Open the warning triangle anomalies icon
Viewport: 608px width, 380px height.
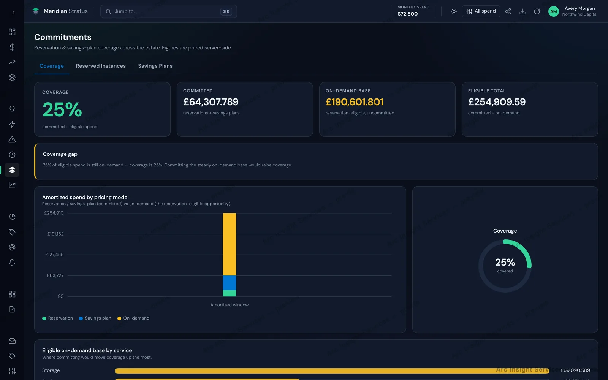[x=12, y=139]
